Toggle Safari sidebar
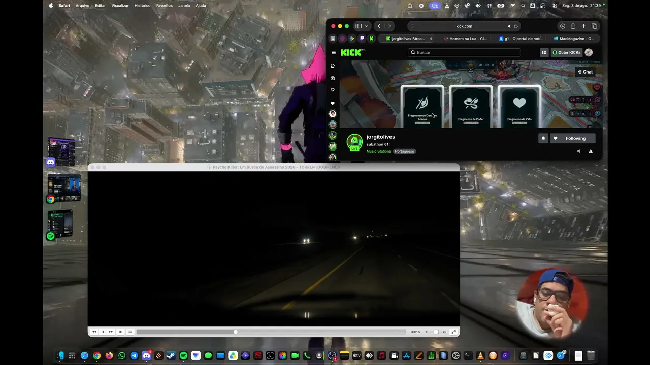650x365 pixels. pos(359,26)
